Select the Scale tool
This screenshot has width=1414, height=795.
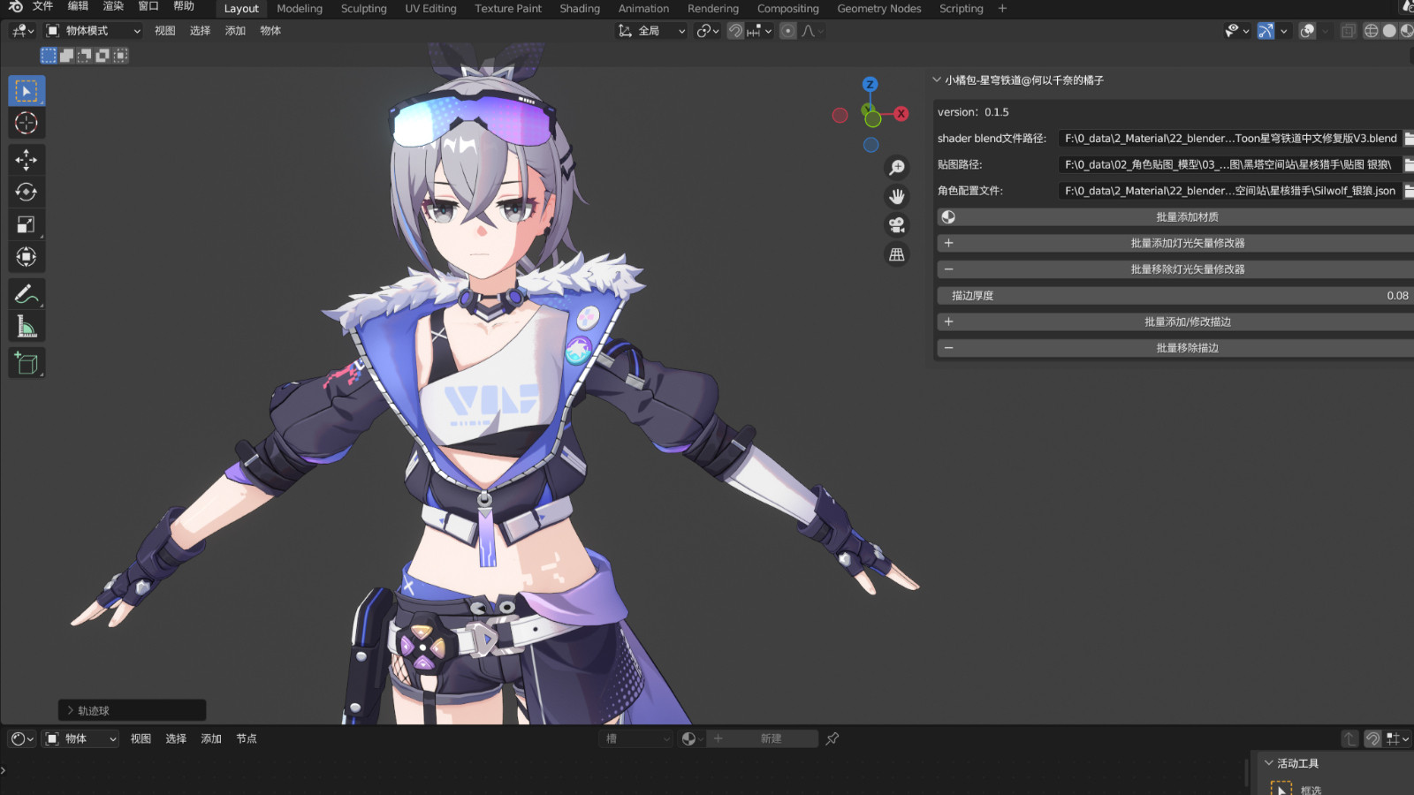coord(27,224)
